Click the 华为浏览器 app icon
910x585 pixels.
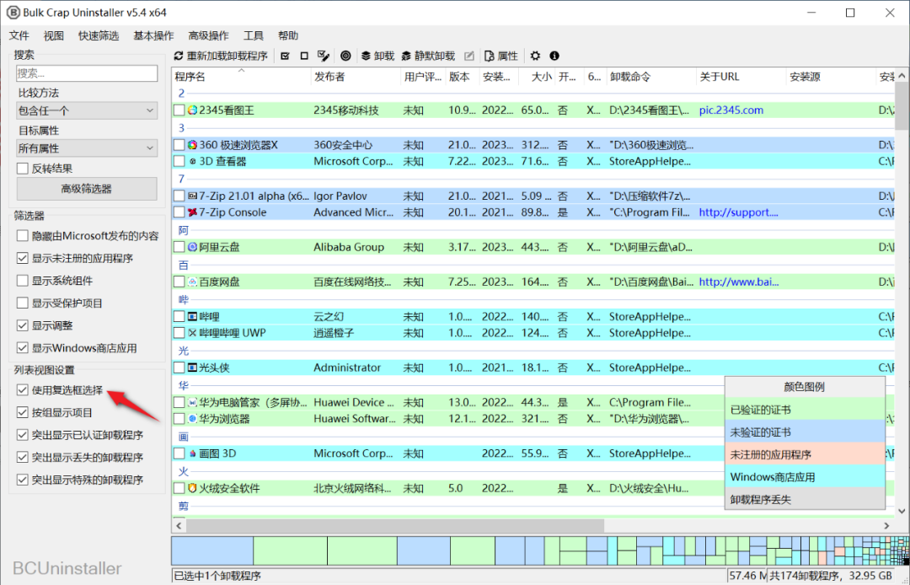tap(193, 418)
